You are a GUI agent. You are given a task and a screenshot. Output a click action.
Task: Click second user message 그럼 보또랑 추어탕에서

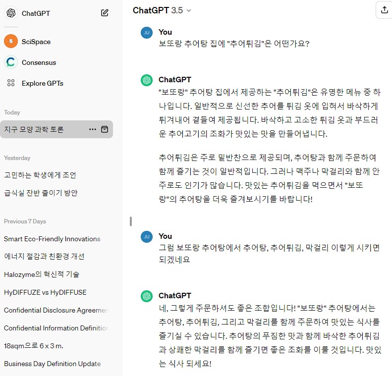(x=269, y=254)
